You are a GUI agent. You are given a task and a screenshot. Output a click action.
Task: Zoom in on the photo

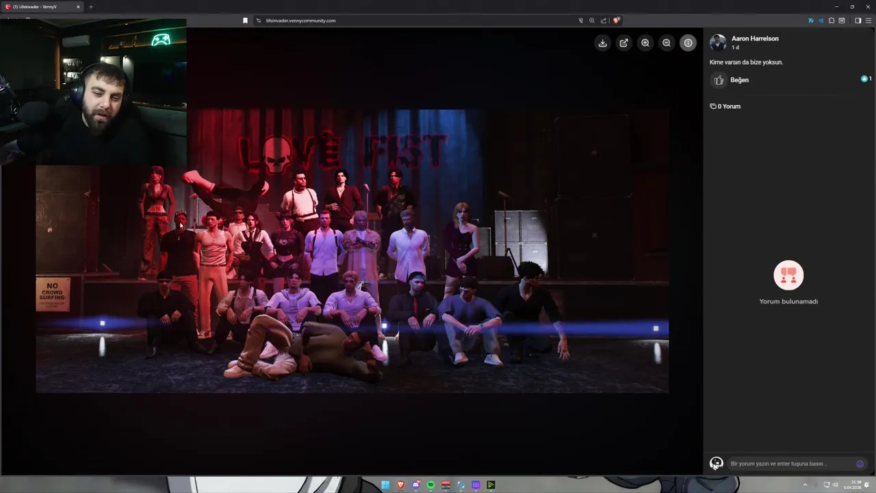coord(645,43)
